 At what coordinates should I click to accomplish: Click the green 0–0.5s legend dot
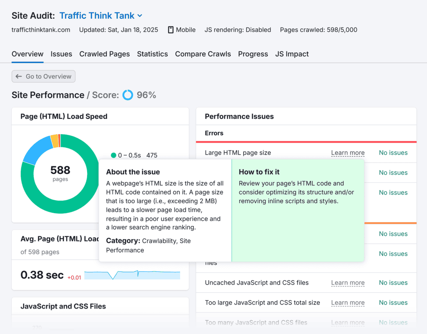[113, 155]
